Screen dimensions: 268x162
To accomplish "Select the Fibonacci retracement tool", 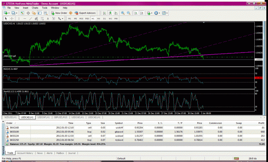I will point(42,18).
